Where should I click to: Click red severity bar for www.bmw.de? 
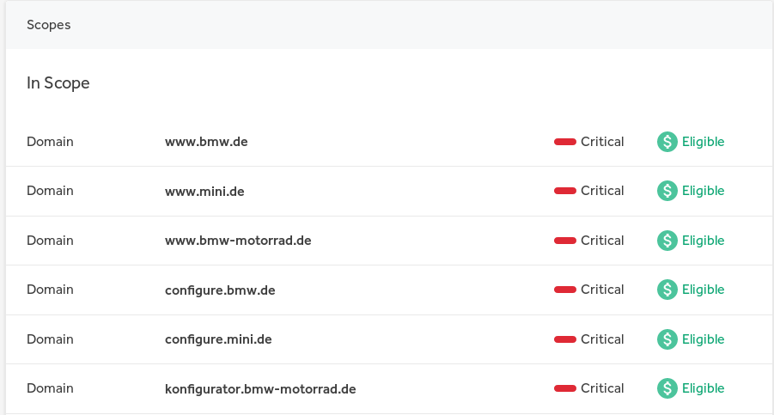pyautogui.click(x=564, y=142)
